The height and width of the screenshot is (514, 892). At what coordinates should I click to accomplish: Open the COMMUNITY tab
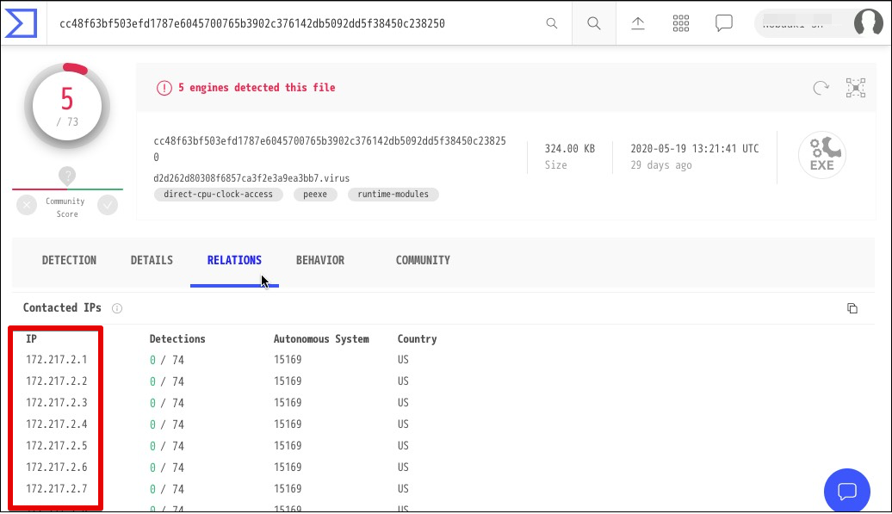[x=423, y=260]
